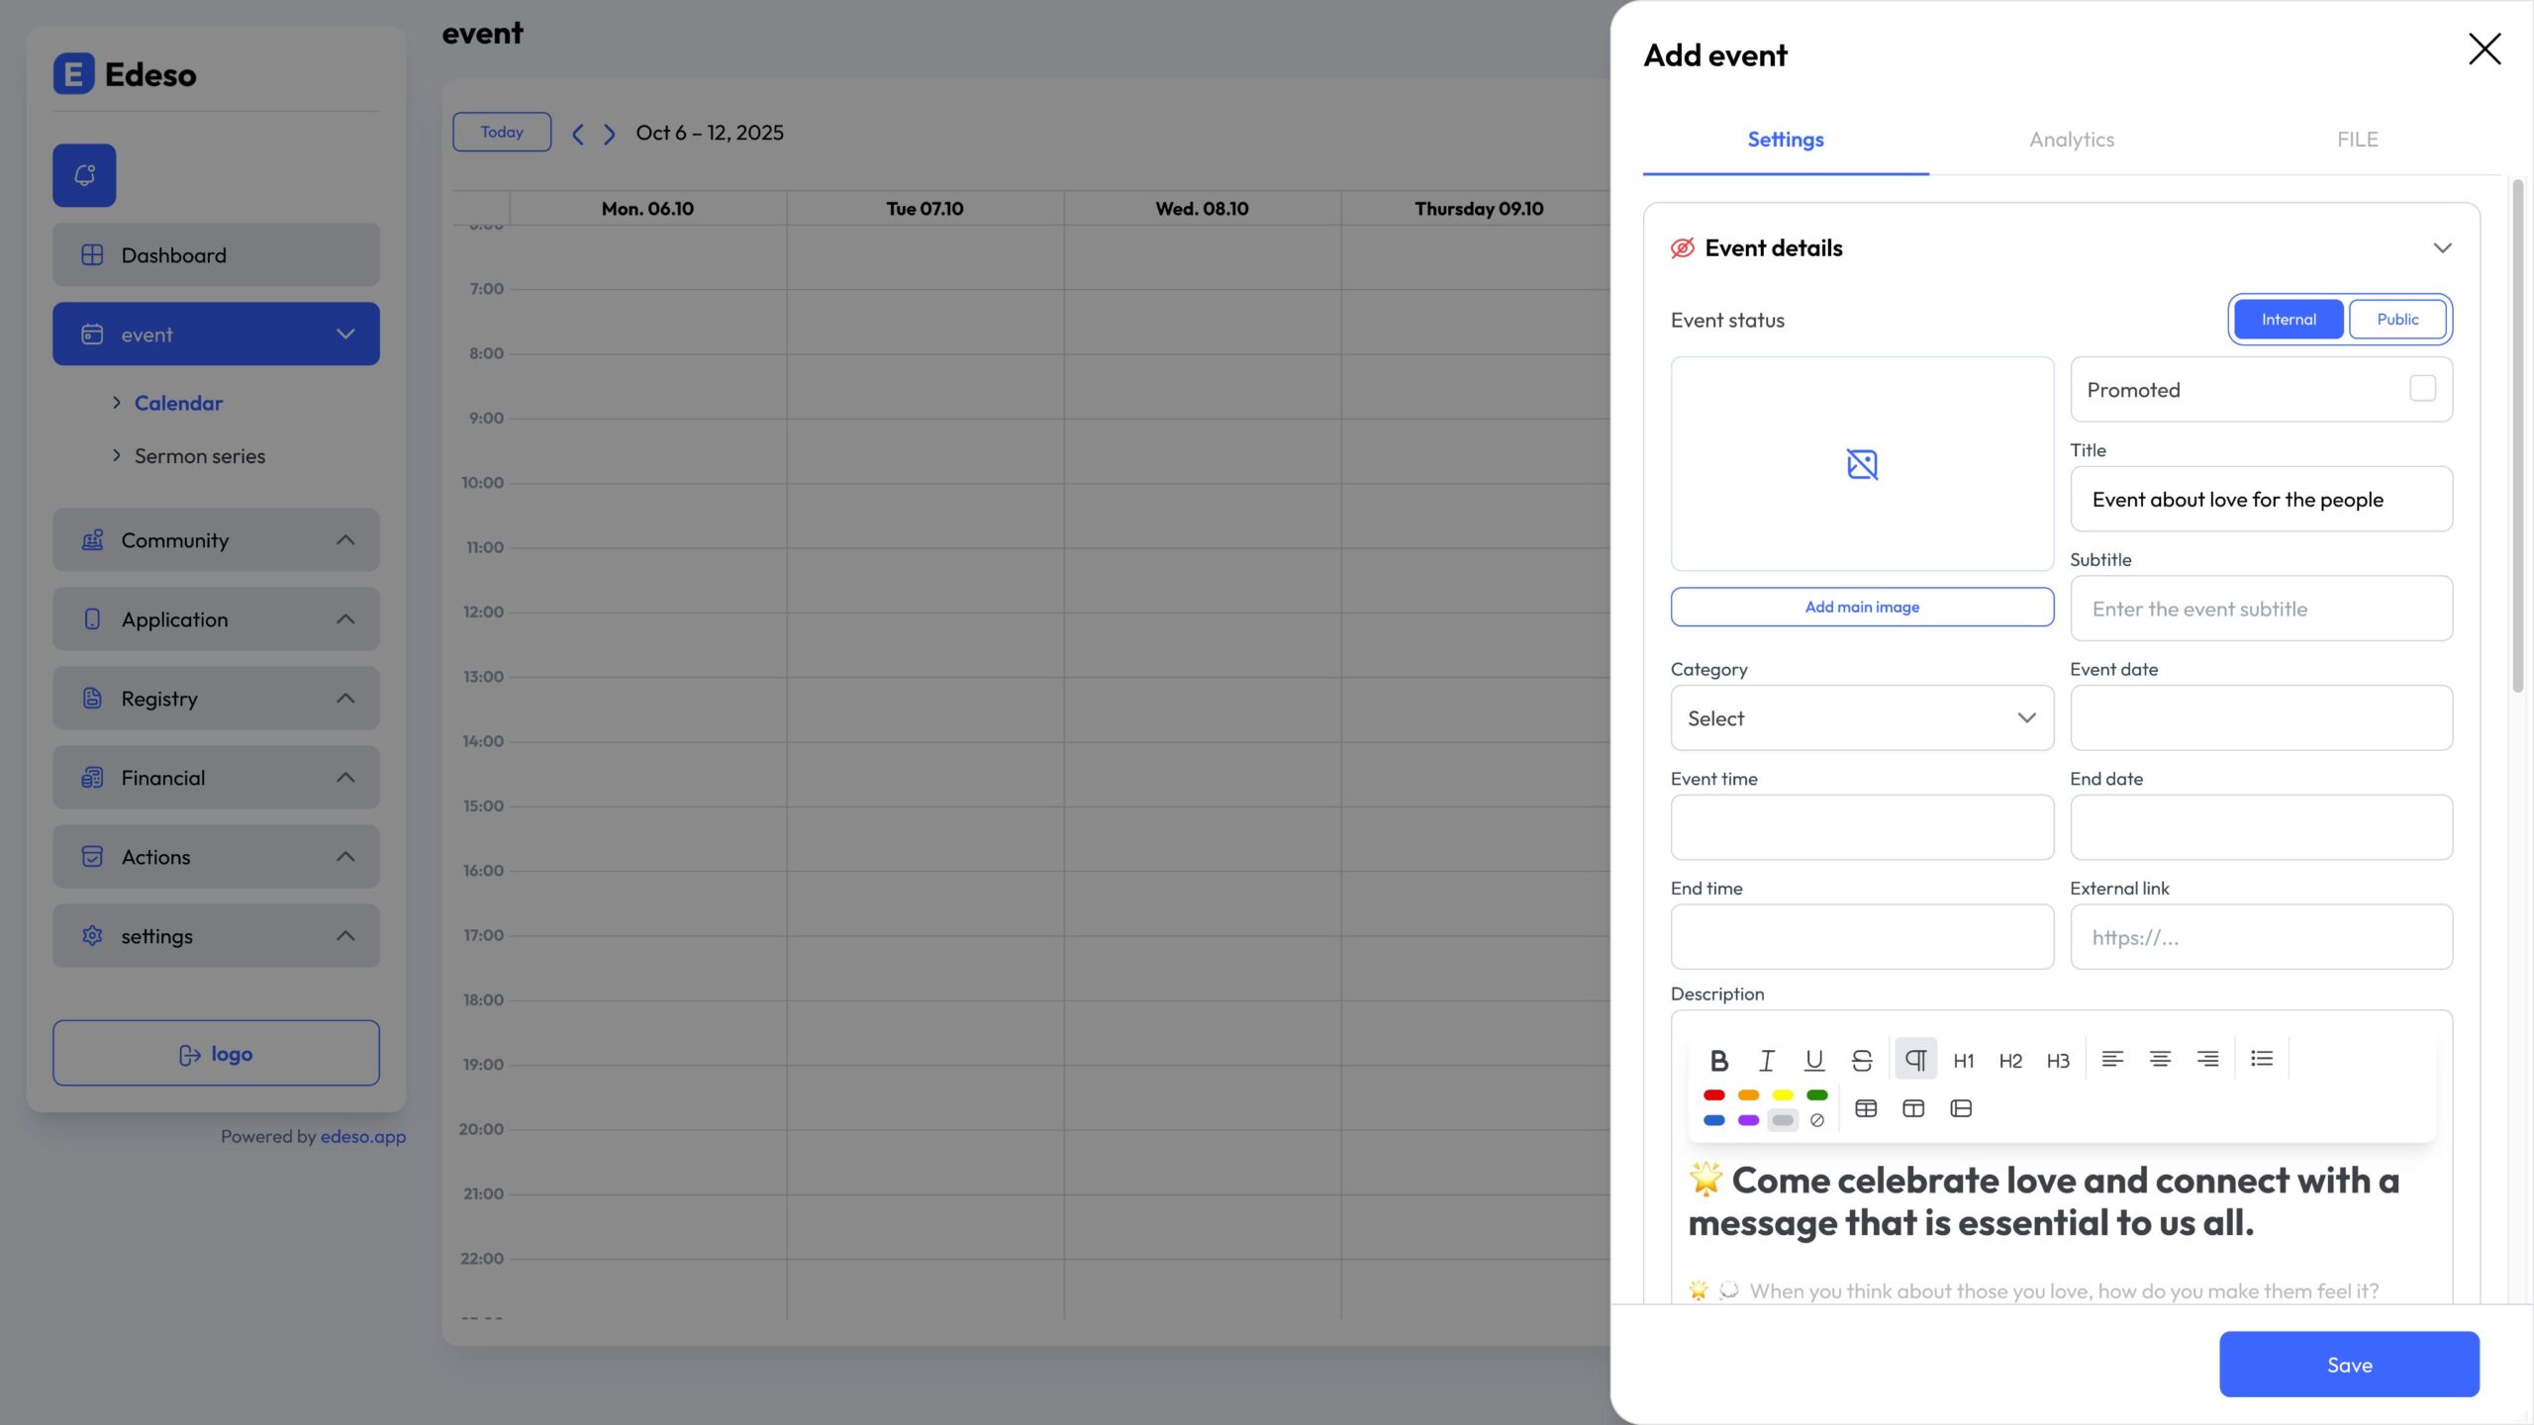
Task: Save the new event
Action: pos(2348,1365)
